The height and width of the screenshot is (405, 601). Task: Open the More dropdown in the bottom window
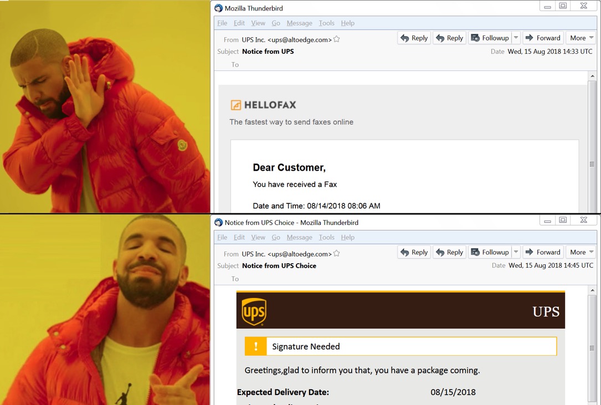click(x=582, y=252)
